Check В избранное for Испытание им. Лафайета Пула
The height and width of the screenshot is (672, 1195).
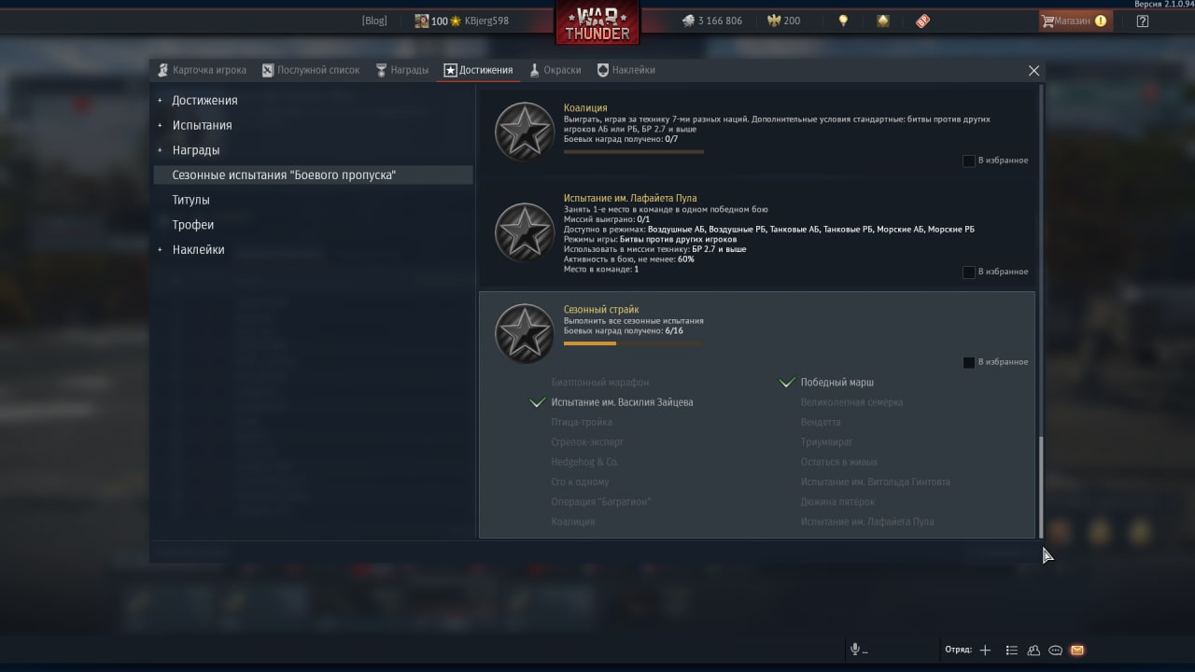[x=968, y=272]
